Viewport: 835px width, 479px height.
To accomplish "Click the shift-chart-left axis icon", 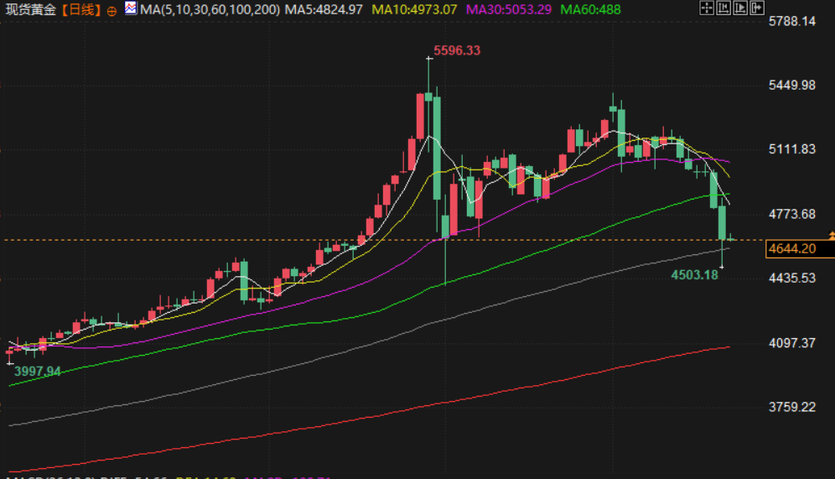I will pyautogui.click(x=723, y=8).
